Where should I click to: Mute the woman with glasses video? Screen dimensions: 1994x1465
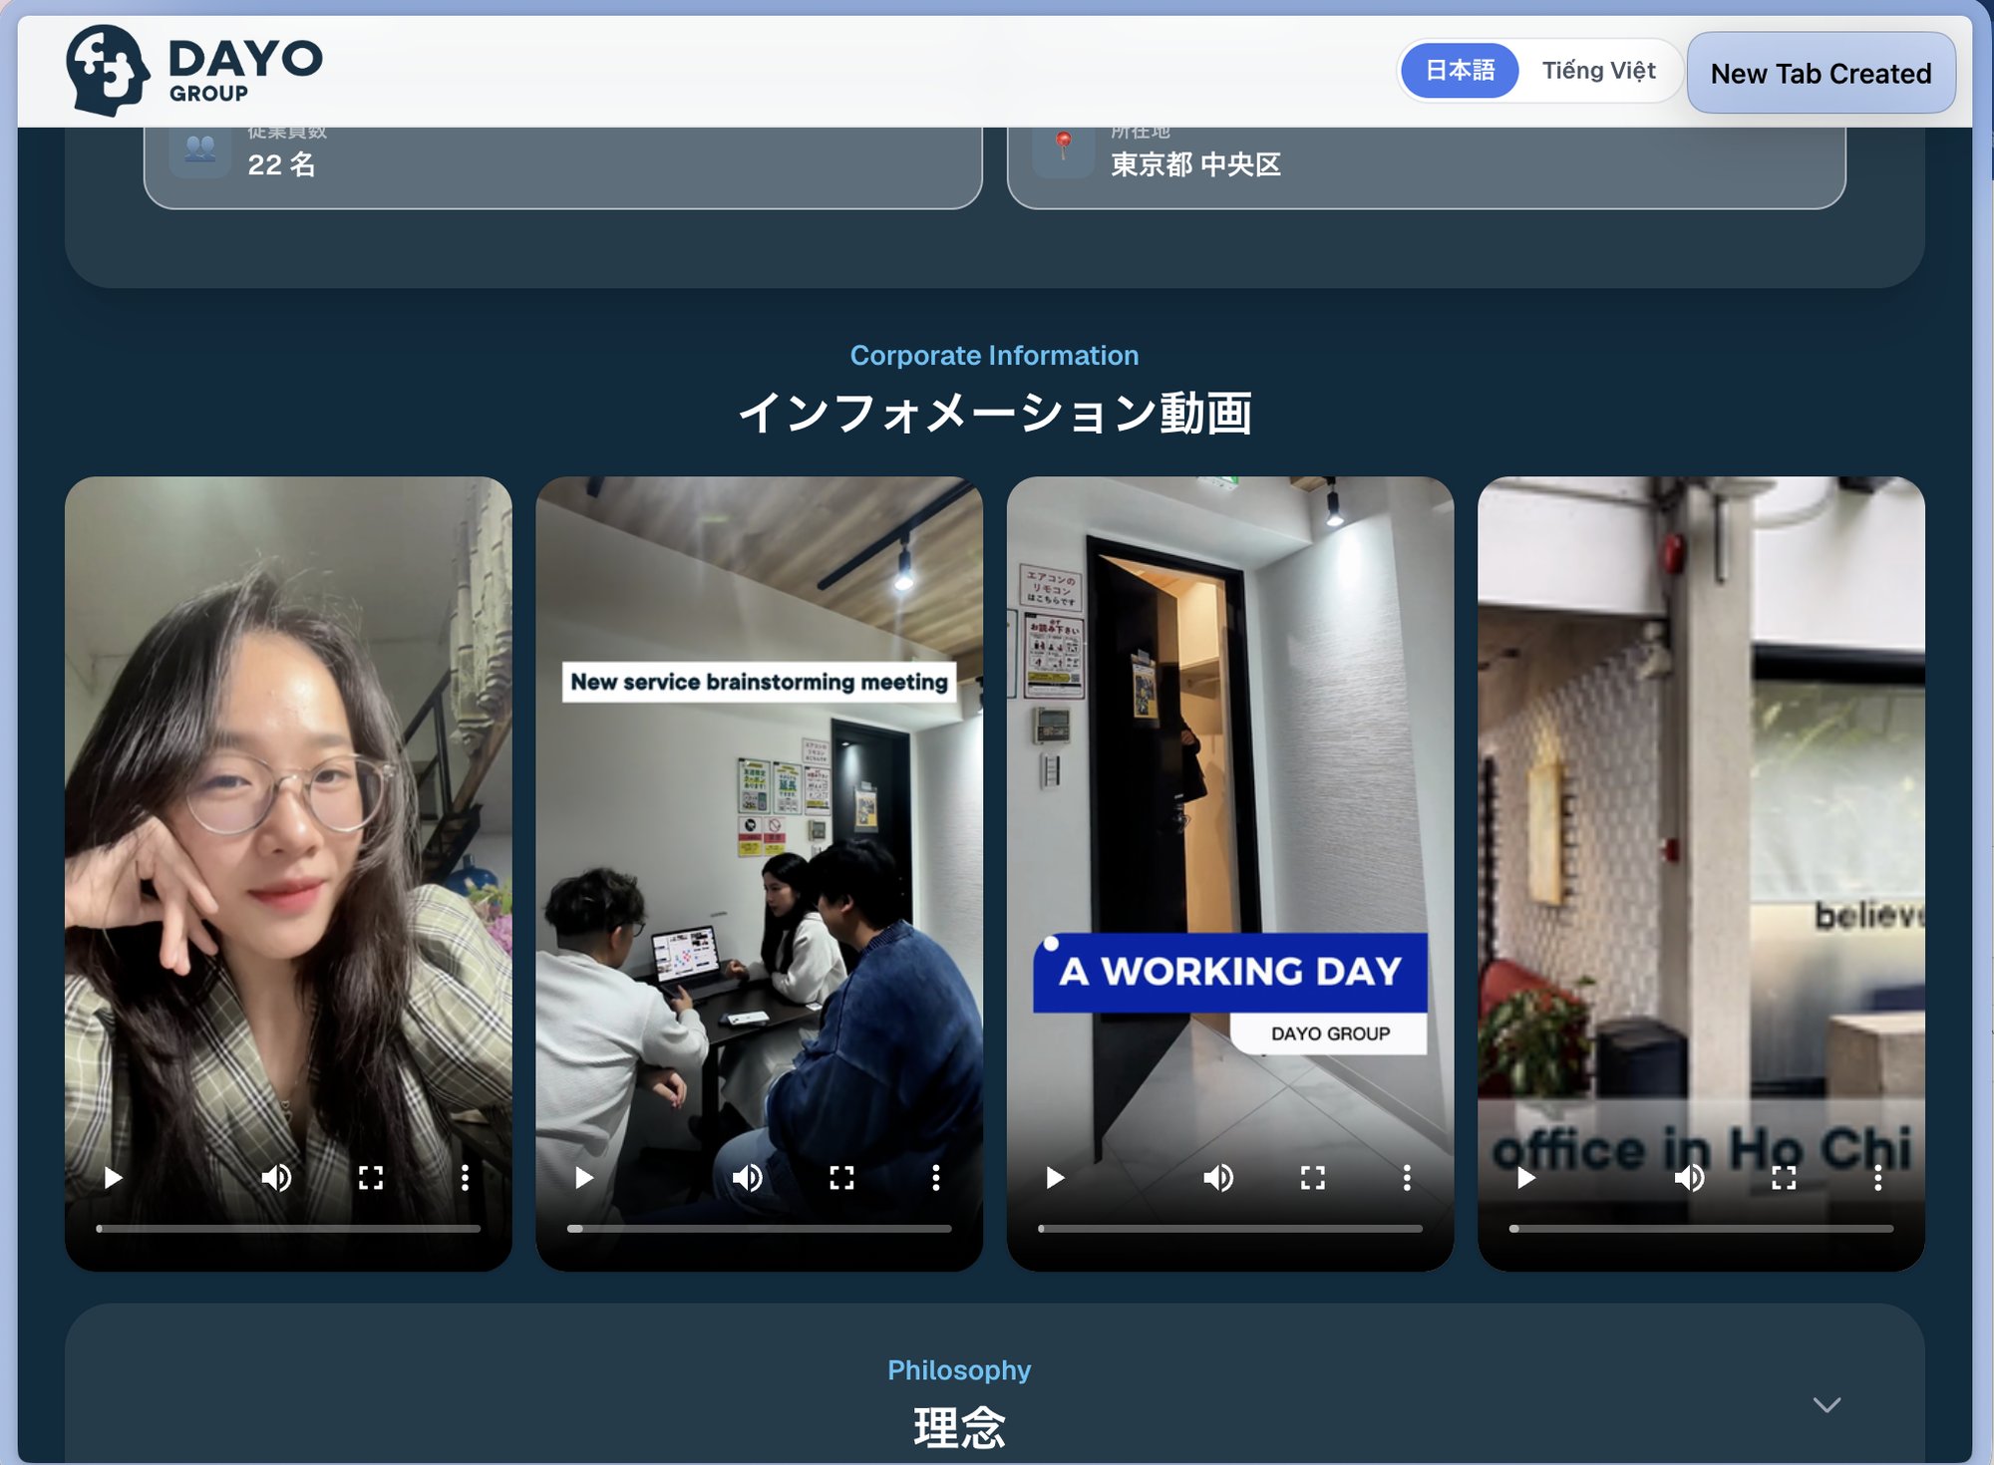pos(276,1178)
